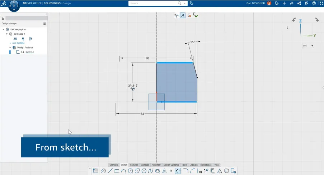Collapse the left side panel arrow
The width and height of the screenshot is (324, 175).
click(x=46, y=14)
